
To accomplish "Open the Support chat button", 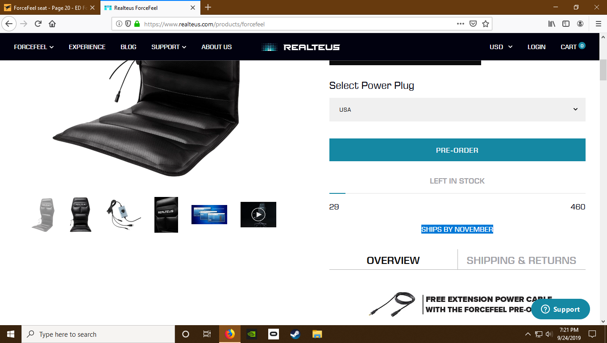I will pos(561,309).
